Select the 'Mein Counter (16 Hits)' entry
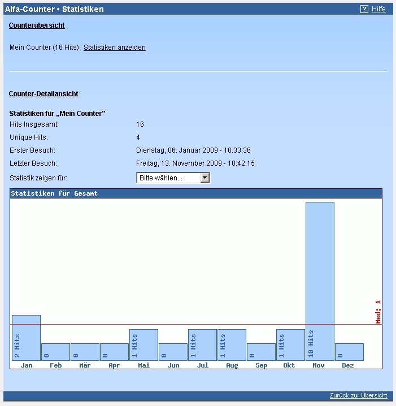The width and height of the screenshot is (396, 406). (44, 47)
